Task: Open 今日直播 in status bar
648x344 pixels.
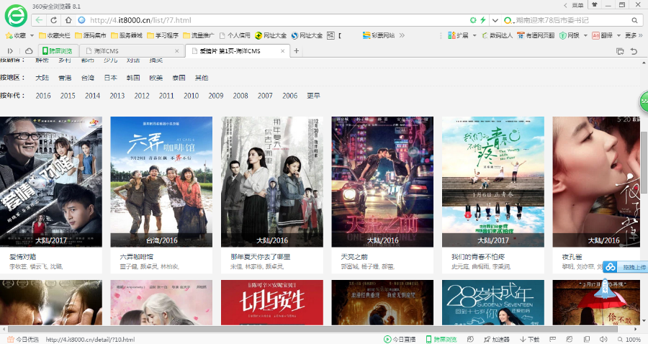Action: (x=400, y=339)
